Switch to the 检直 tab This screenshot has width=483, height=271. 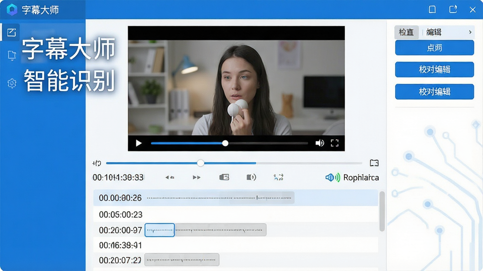pos(406,32)
